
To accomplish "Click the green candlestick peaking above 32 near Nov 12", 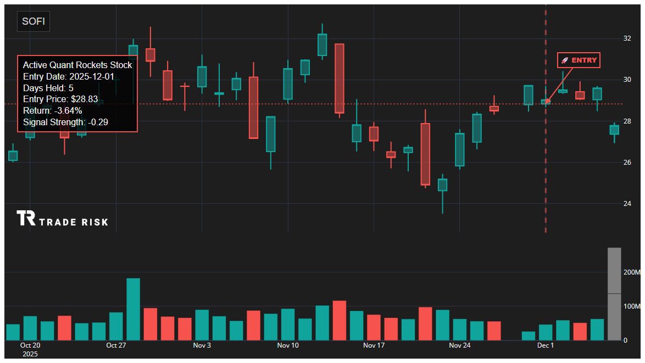I will pos(322,44).
